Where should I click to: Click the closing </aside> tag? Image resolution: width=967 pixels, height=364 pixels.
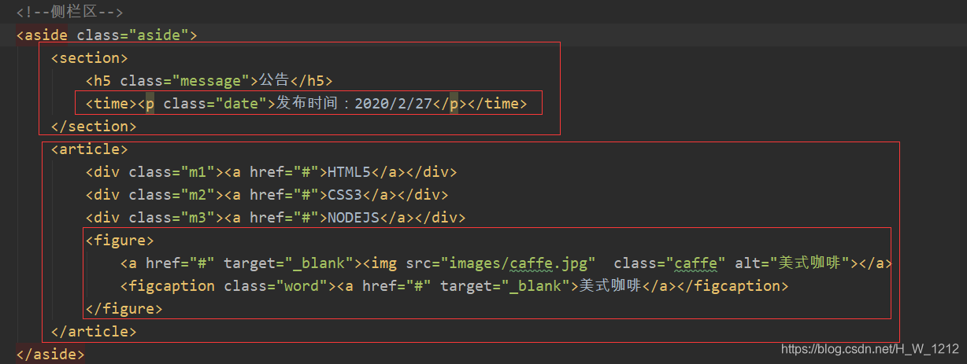click(50, 355)
